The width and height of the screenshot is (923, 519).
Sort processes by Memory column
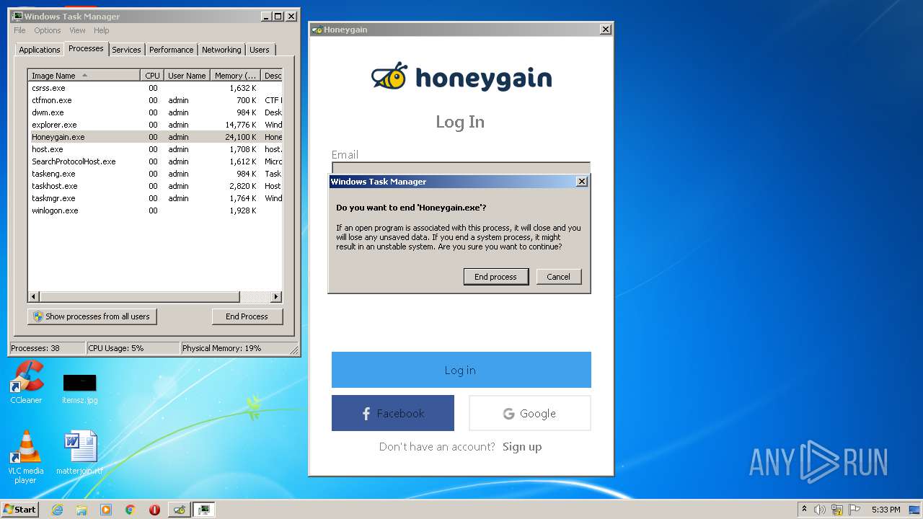[236, 76]
